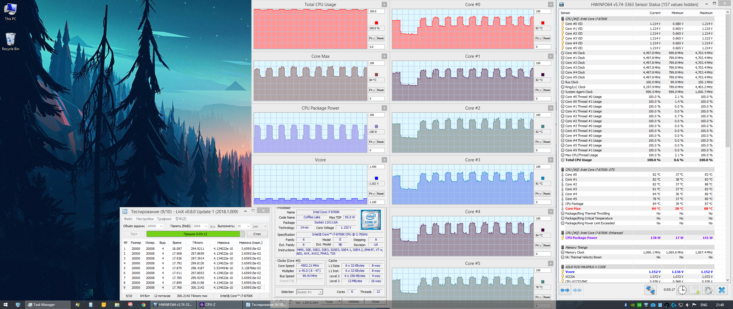Image resolution: width=733 pixels, height=309 pixels.
Task: Click the expand columns blue arrows button
Action: tap(565, 290)
